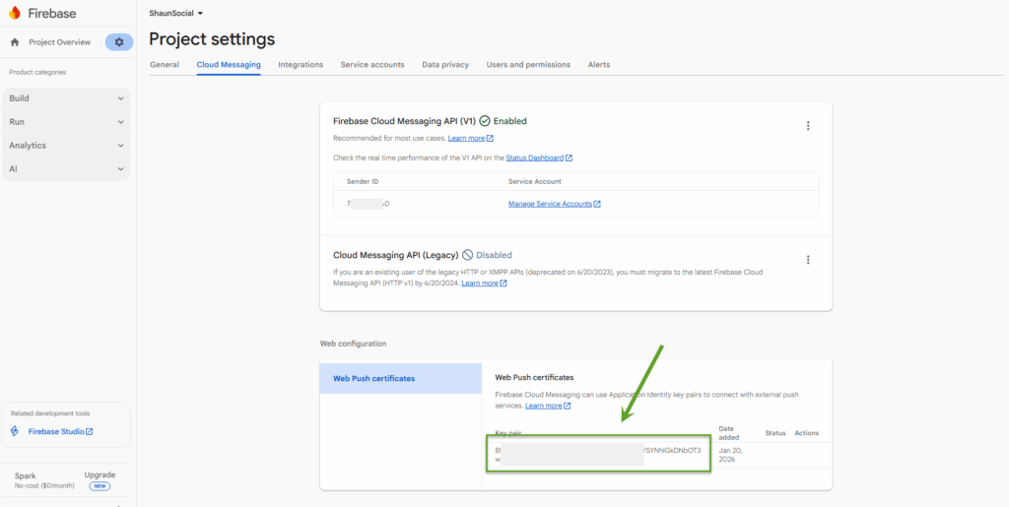Switch to the Service accounts tab
This screenshot has height=507, width=1009.
tap(372, 65)
